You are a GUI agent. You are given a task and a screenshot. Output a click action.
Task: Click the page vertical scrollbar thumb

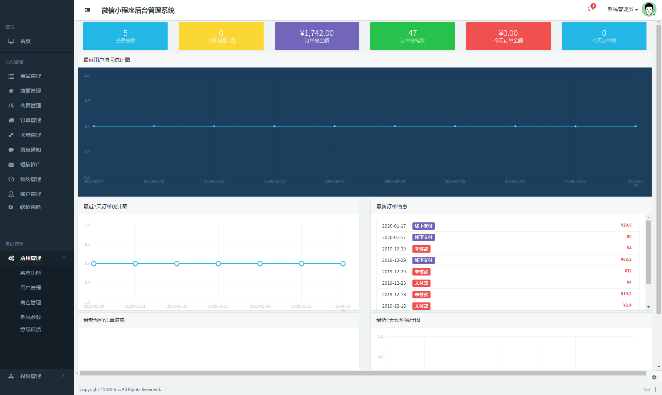pyautogui.click(x=659, y=170)
